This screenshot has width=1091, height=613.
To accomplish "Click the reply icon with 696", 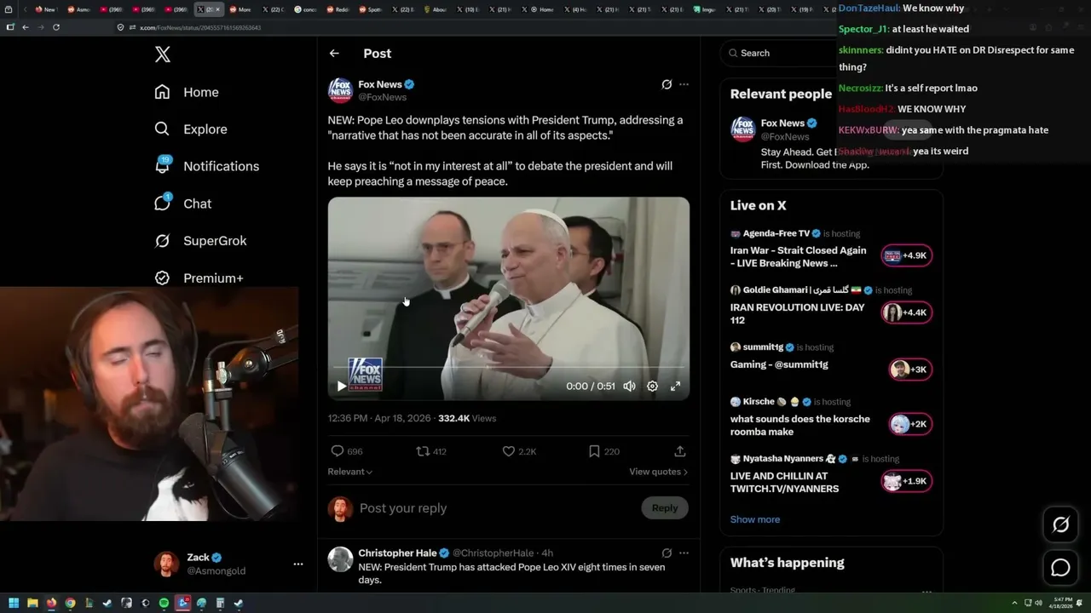I will coord(338,451).
